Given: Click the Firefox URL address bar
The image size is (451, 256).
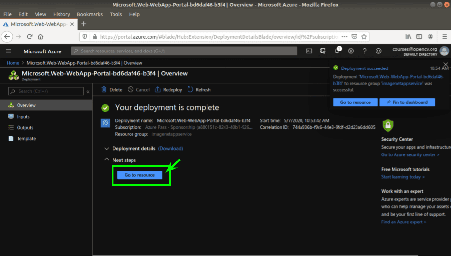Looking at the screenshot, I should [219, 37].
